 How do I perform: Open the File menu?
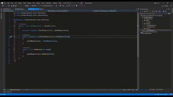click(x=5, y=3)
